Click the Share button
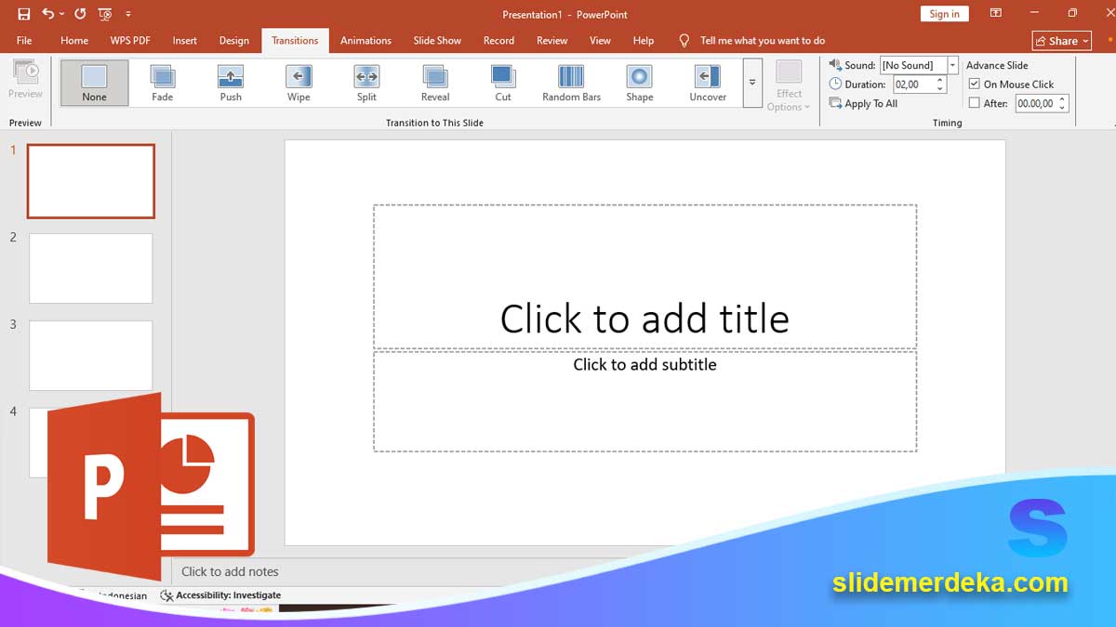 tap(1062, 41)
